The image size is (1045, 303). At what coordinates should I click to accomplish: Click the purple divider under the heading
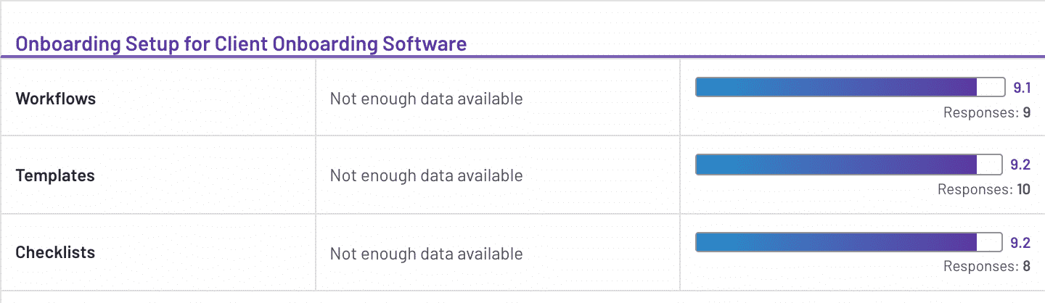pos(522,57)
